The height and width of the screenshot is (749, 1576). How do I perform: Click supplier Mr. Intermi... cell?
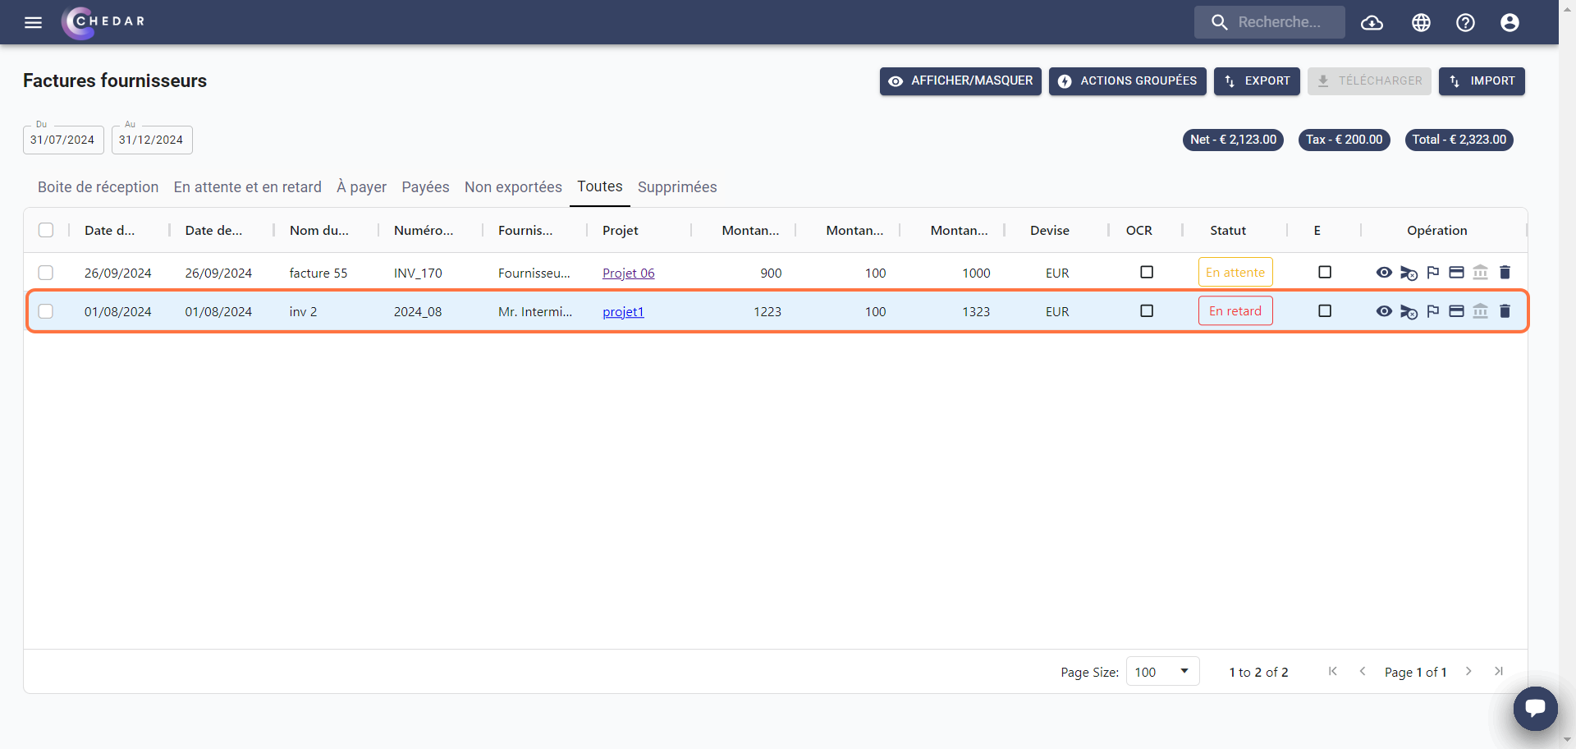point(535,311)
